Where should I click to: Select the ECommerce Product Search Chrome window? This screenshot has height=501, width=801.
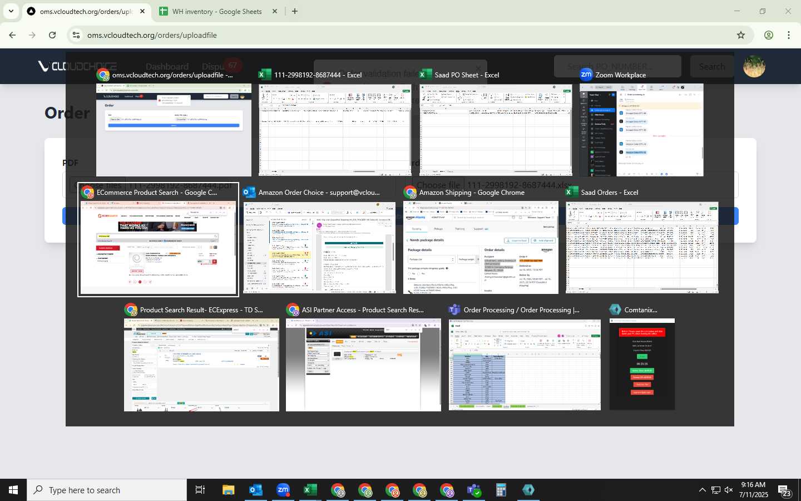pos(158,240)
